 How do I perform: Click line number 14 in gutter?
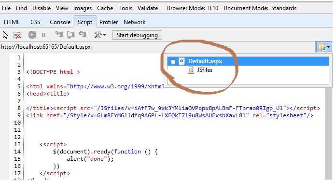[x=17, y=152]
